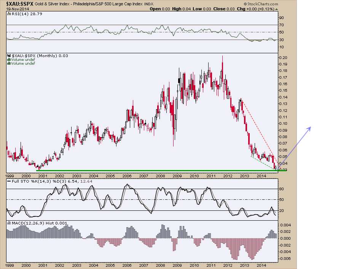Click the '$XAU:$SPX (Monthly) 0.03' legend

[40, 56]
